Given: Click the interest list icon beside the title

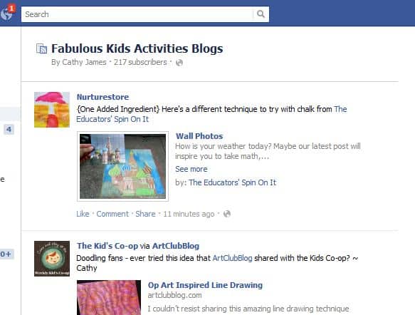Looking at the screenshot, I should 41,48.
